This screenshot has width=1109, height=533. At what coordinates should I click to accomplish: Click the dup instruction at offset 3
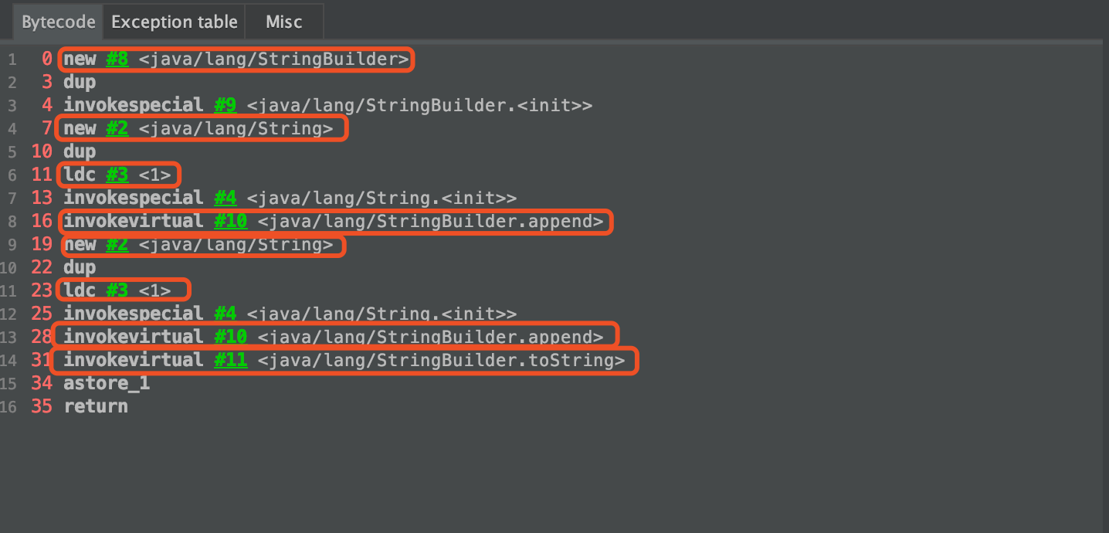tap(80, 82)
